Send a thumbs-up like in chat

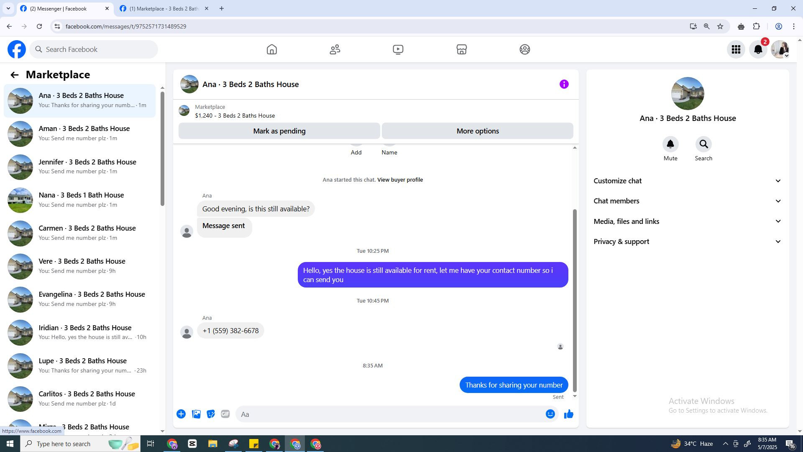568,414
